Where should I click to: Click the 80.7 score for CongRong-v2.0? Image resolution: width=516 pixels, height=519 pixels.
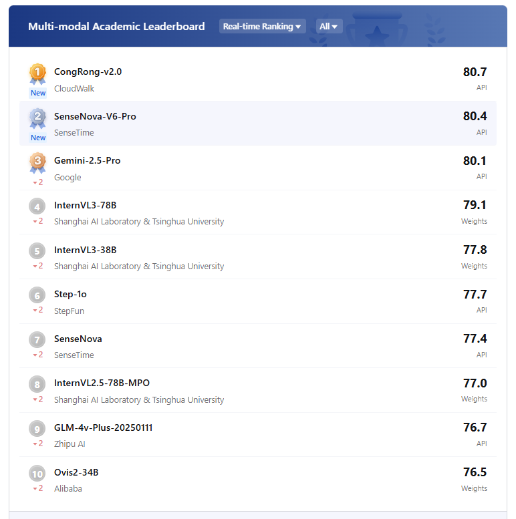tap(475, 72)
